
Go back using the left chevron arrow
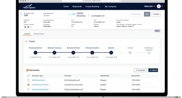point(21,14)
